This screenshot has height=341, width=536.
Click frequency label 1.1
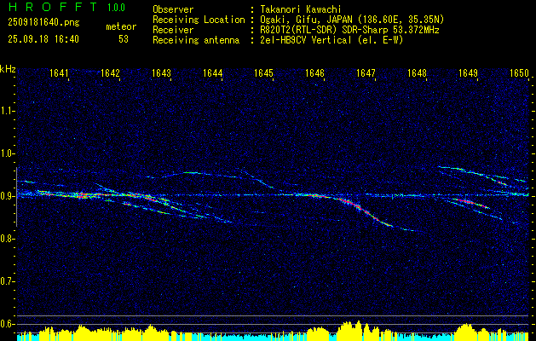[7, 111]
